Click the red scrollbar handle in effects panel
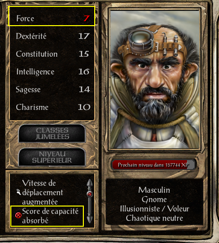The image size is (219, 243). [x=90, y=194]
